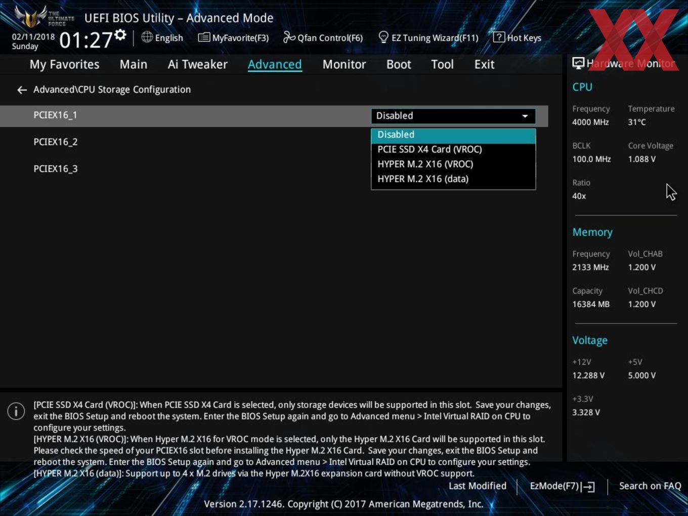Click the TUF Ultimate Force logo
The image size is (688, 516).
point(44,16)
